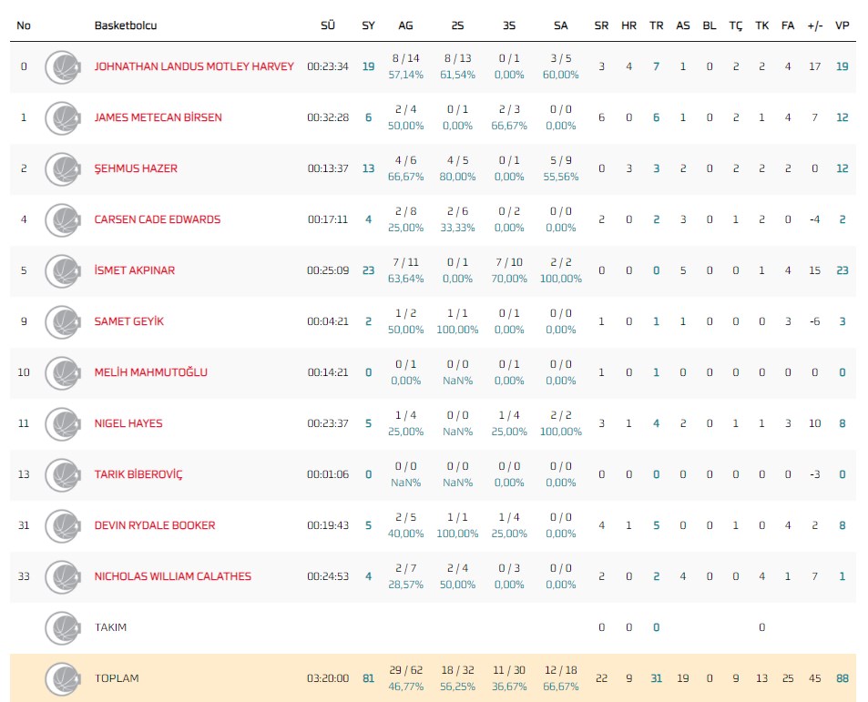Screen dimensions: 868x702
Task: Sort table by SY column header
Action: tap(368, 25)
